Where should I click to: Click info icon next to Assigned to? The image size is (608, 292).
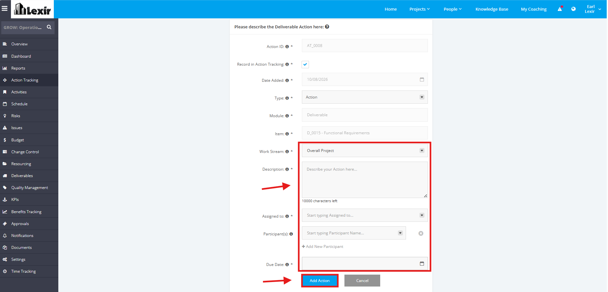(287, 216)
